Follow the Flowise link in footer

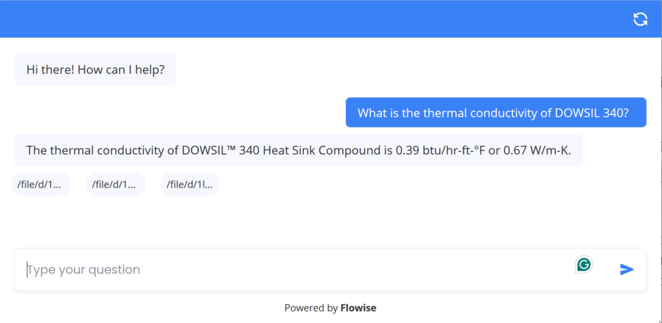(358, 308)
